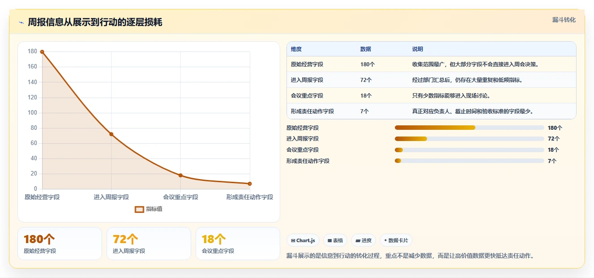Click the 形成责任动作字段 progress bar
Image resolution: width=594 pixels, height=278 pixels.
pyautogui.click(x=469, y=161)
